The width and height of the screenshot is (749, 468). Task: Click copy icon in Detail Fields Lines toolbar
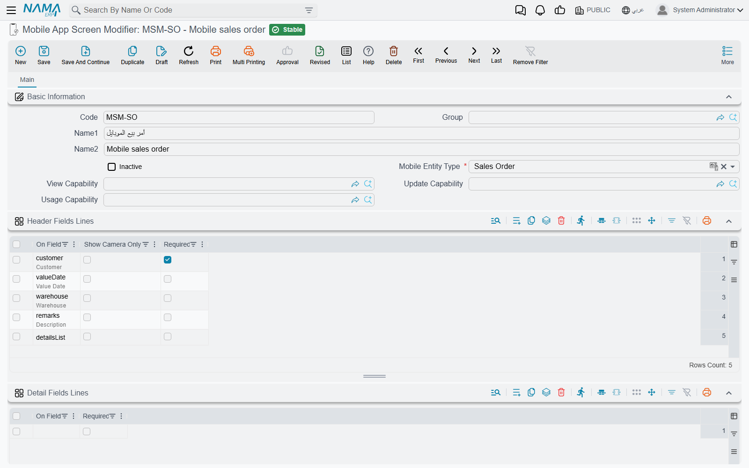[x=531, y=393]
